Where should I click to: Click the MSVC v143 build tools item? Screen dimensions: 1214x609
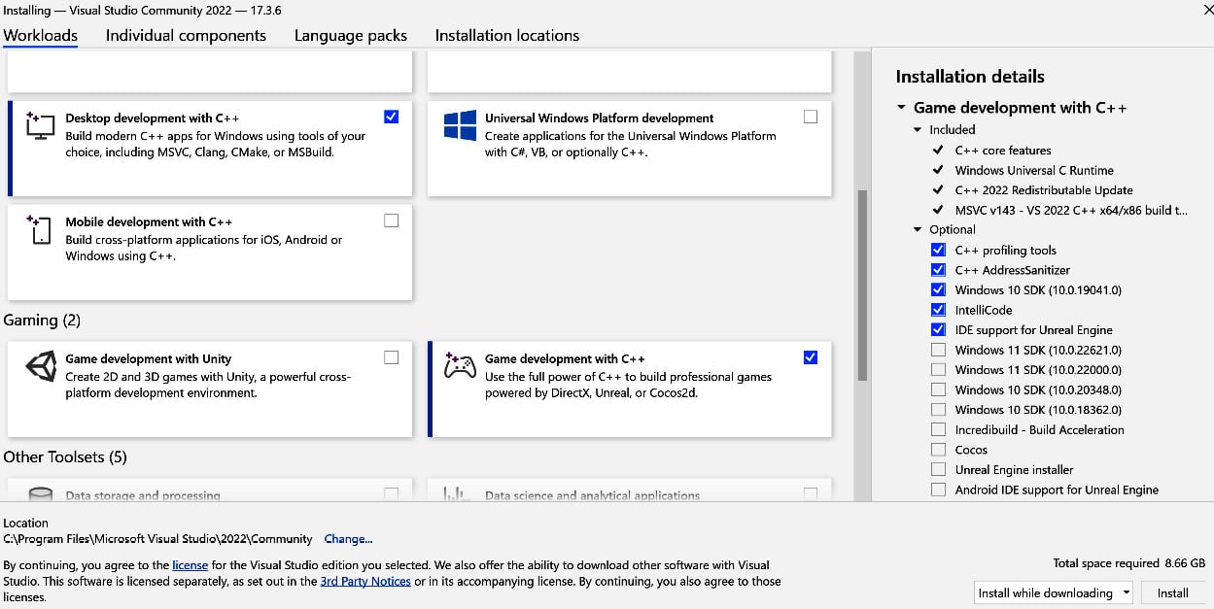click(1071, 210)
